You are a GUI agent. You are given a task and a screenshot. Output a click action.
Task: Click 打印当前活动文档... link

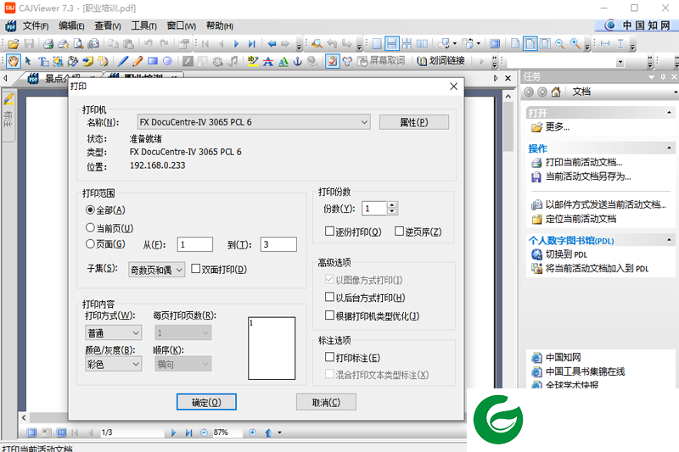[x=583, y=162]
